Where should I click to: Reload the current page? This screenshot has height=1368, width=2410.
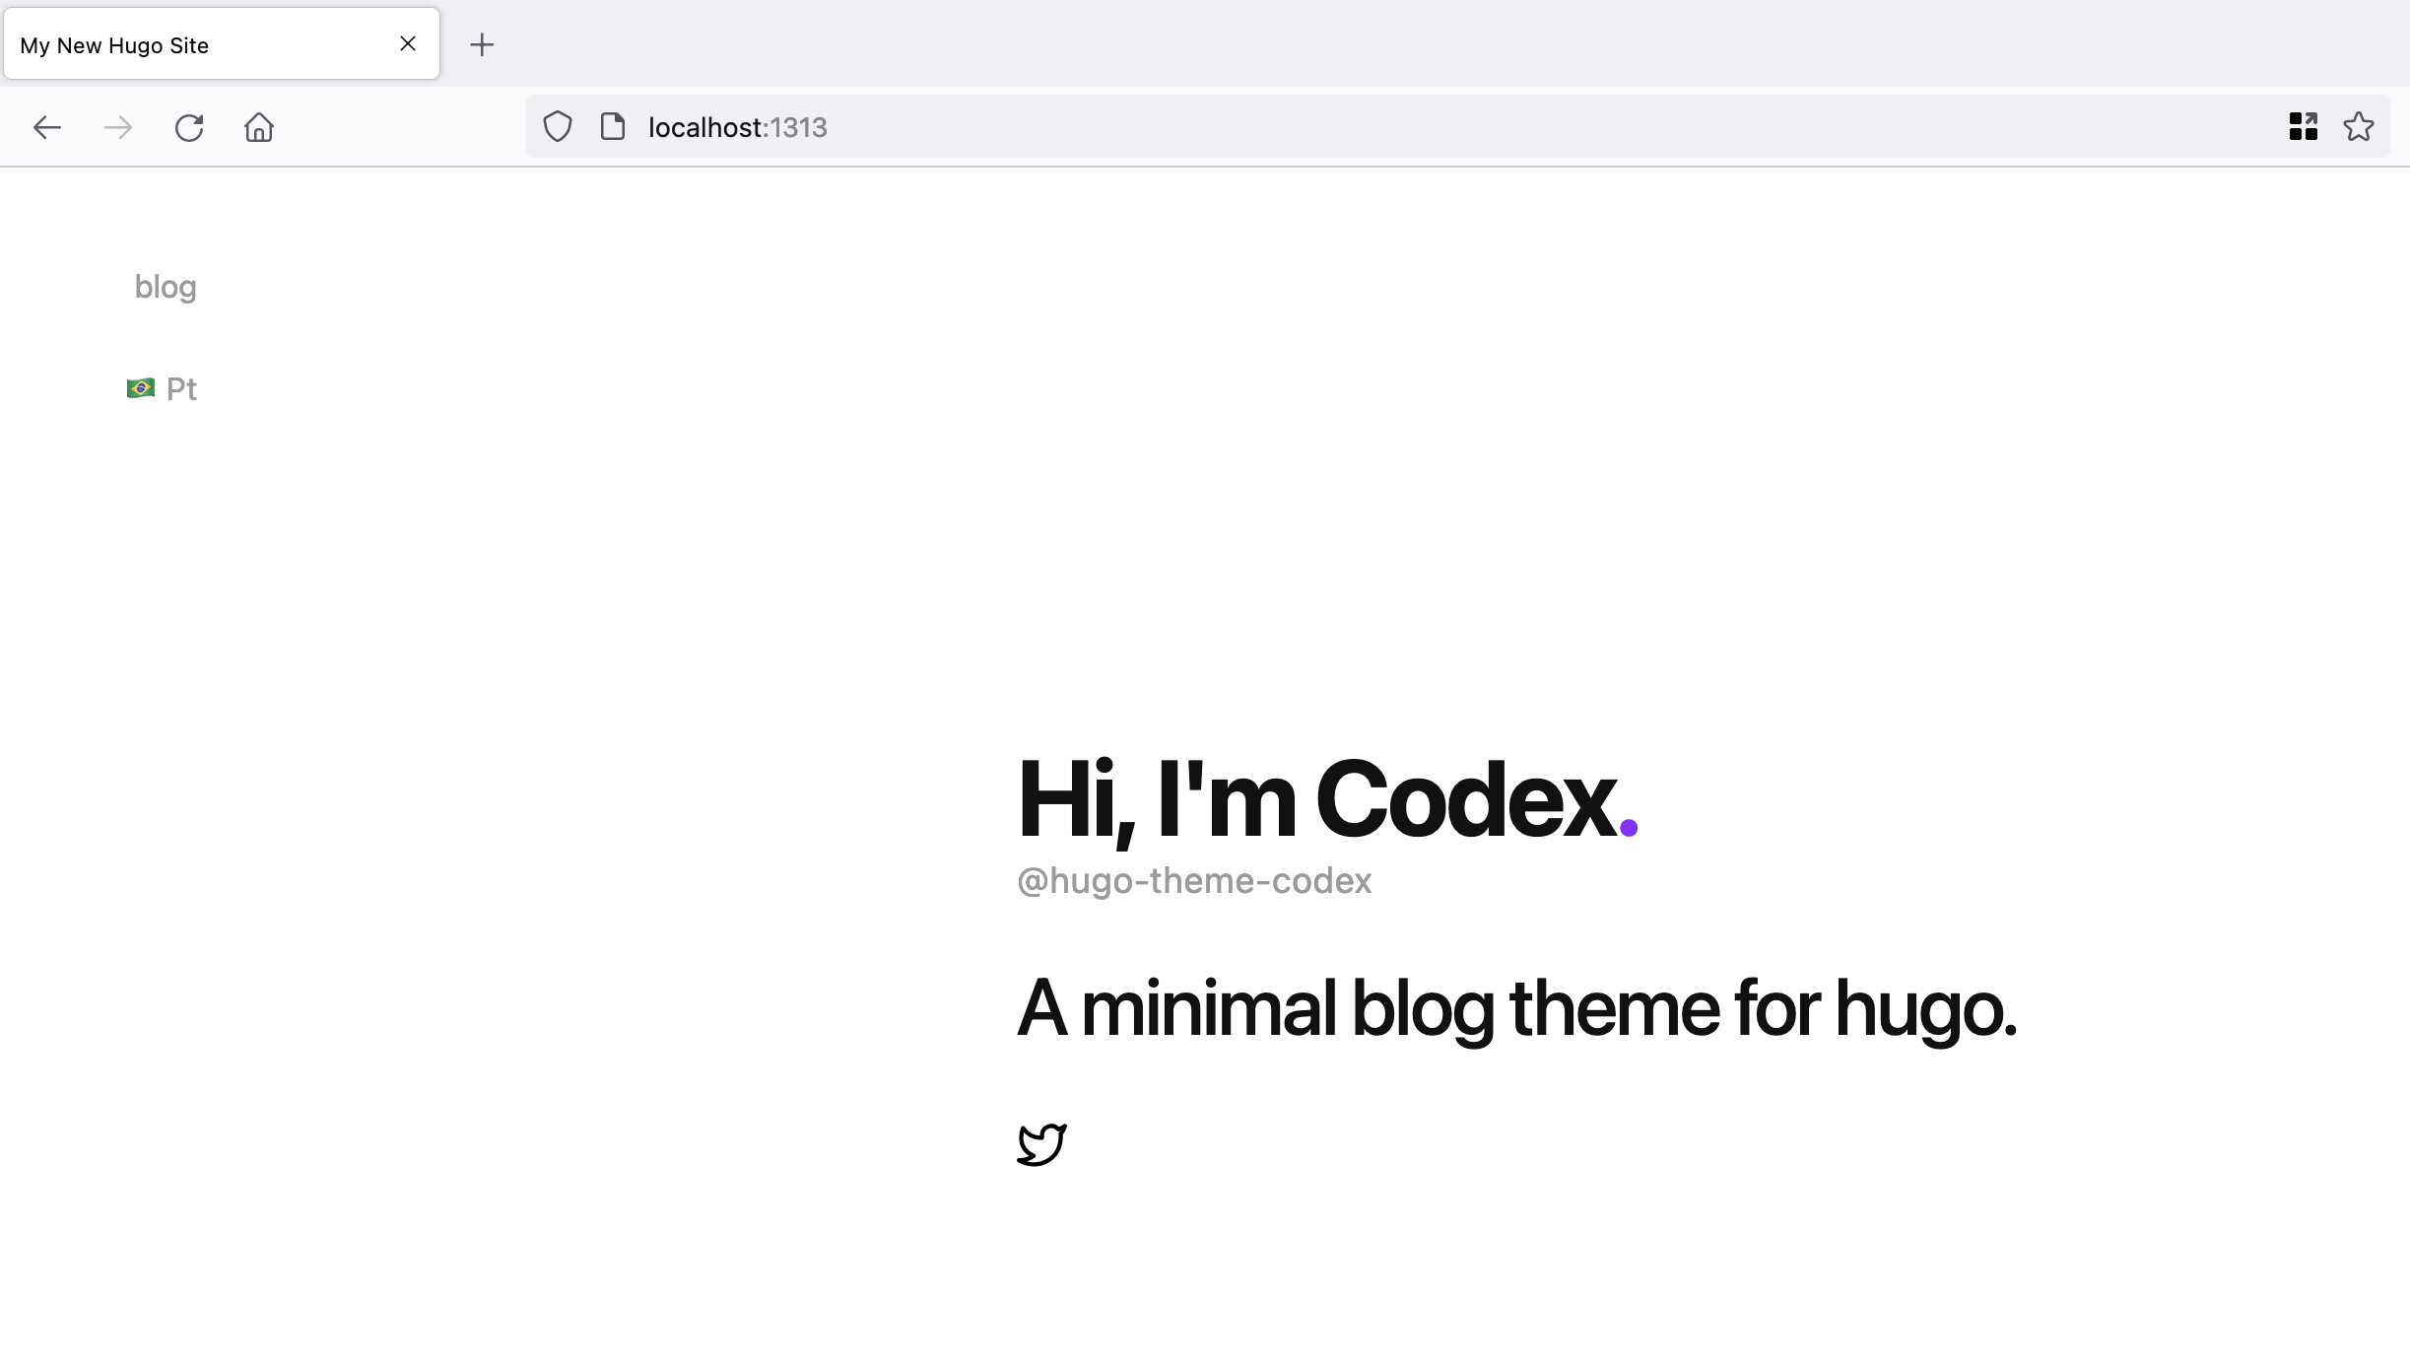189,127
